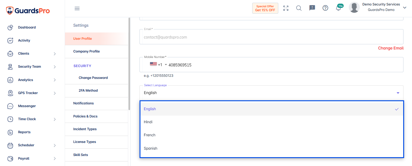Collapse the Select Language dropdown arrow
Viewport: 412px width, 166px height.
coord(398,93)
